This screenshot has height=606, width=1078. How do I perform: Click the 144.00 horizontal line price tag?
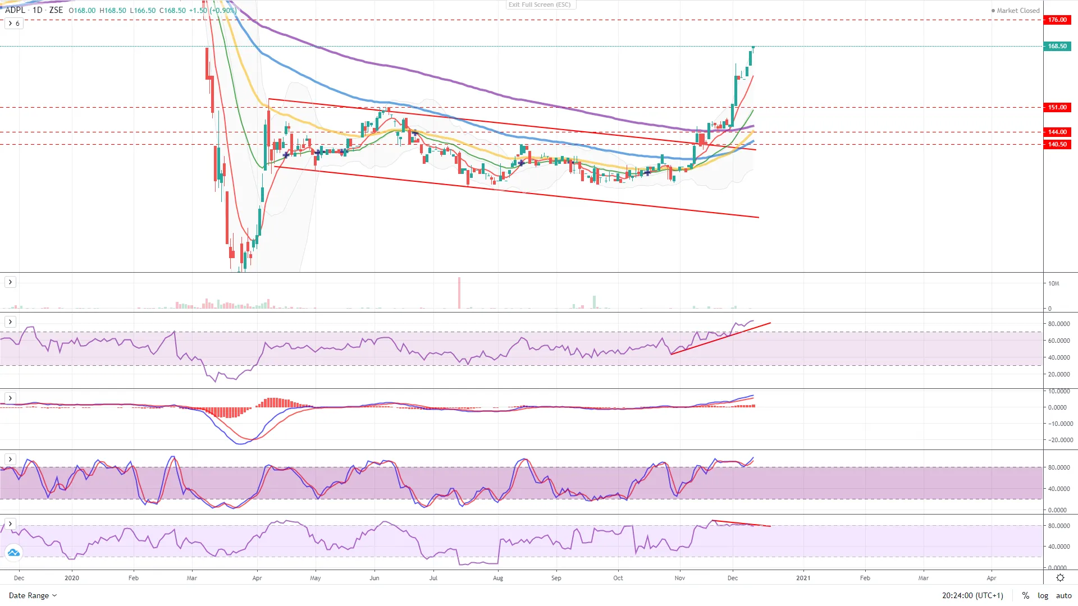pyautogui.click(x=1057, y=132)
